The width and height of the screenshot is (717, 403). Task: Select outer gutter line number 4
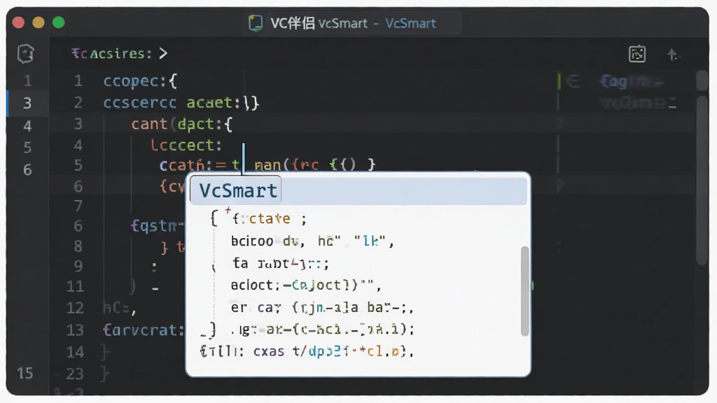click(x=27, y=126)
